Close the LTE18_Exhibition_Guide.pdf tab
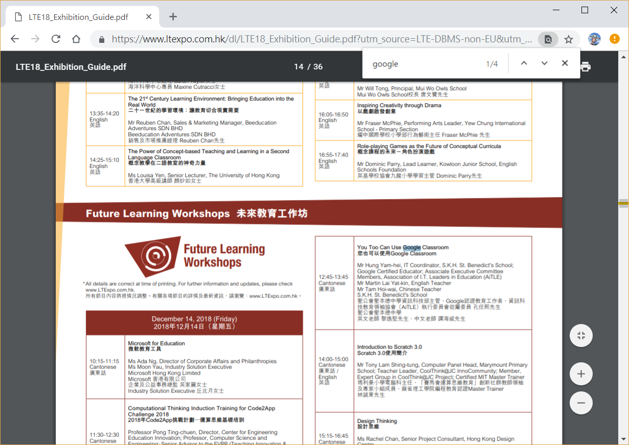Viewport: 629px width, 445px height. [149, 17]
